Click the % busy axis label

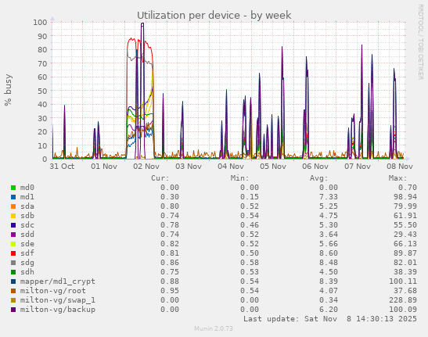[x=8, y=90]
